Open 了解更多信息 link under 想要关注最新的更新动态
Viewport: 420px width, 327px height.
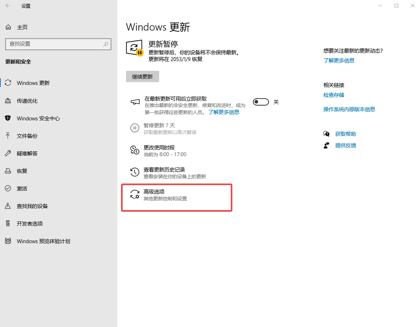339,61
